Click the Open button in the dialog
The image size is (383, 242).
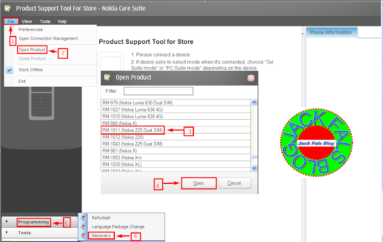click(x=199, y=183)
